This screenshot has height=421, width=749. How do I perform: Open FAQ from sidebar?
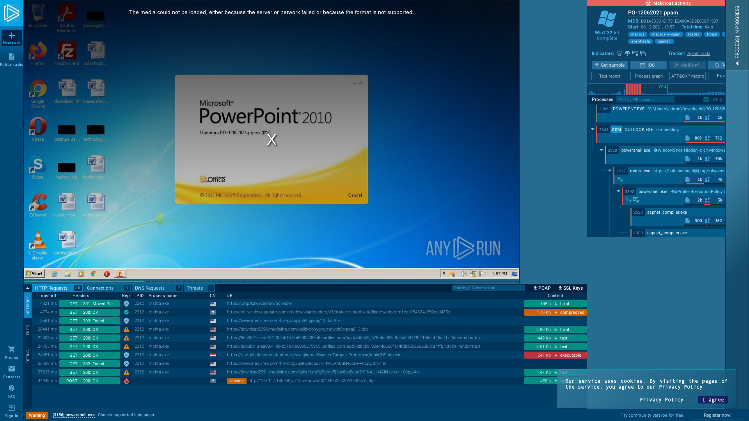point(12,391)
